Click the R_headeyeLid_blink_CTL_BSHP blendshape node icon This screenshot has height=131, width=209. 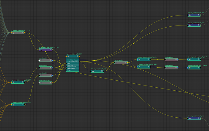pos(68,56)
